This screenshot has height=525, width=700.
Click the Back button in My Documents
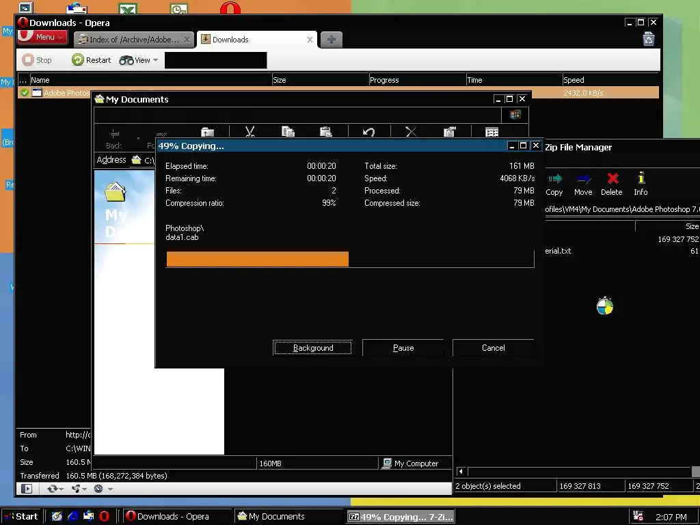pos(114,139)
